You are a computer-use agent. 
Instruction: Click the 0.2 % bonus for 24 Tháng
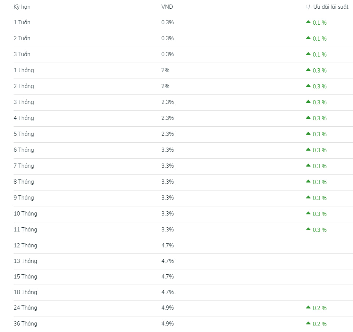[319, 308]
